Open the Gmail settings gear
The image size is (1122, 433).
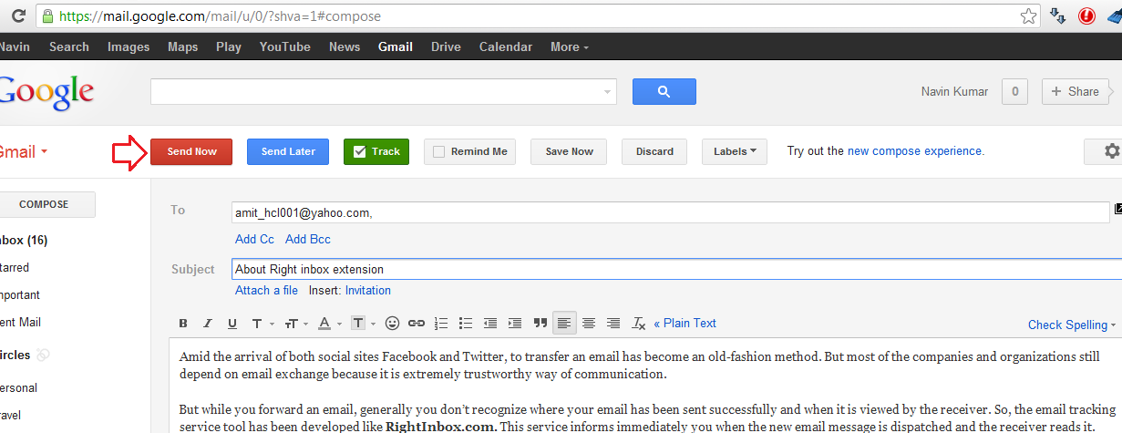pos(1111,151)
